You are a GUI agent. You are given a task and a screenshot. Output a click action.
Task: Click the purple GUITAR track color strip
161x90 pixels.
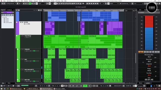(x=17, y=28)
